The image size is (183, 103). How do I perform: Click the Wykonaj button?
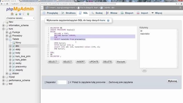pos(172,81)
